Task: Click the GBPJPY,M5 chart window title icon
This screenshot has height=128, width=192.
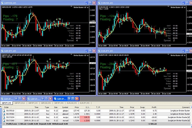Action: pyautogui.click(x=2, y=51)
